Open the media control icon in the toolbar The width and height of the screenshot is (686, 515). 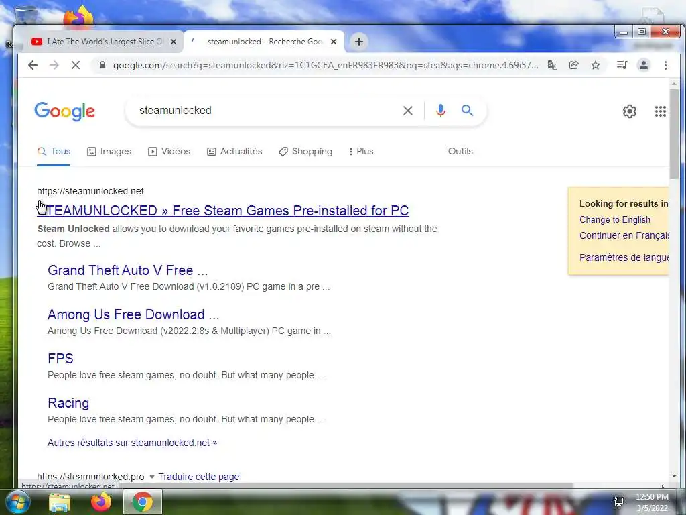622,65
